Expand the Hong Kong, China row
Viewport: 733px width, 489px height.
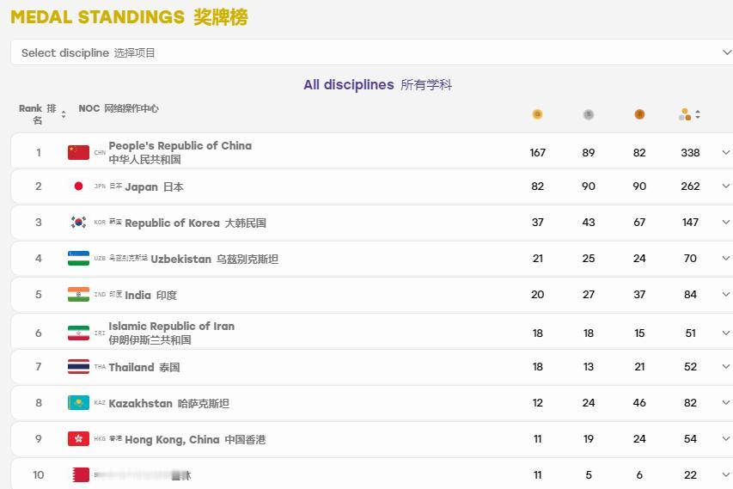(726, 438)
